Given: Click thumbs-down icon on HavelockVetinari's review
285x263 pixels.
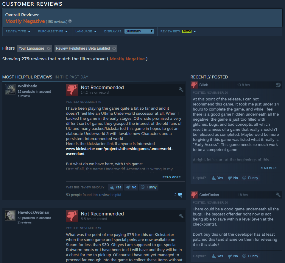Looking at the screenshot, I should tap(72, 216).
